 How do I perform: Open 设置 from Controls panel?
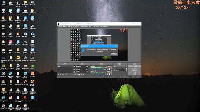135,72
